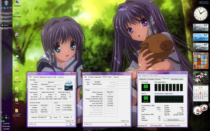Launch the MatLab desktop shortcut

(17, 46)
